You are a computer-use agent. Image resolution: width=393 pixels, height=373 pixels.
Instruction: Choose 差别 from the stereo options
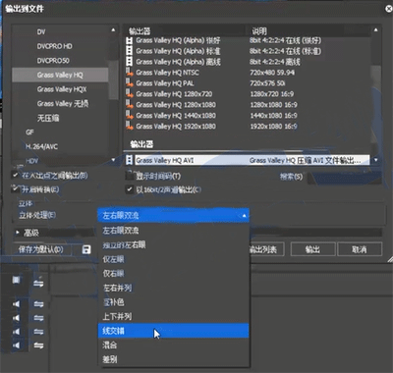[x=174, y=359]
